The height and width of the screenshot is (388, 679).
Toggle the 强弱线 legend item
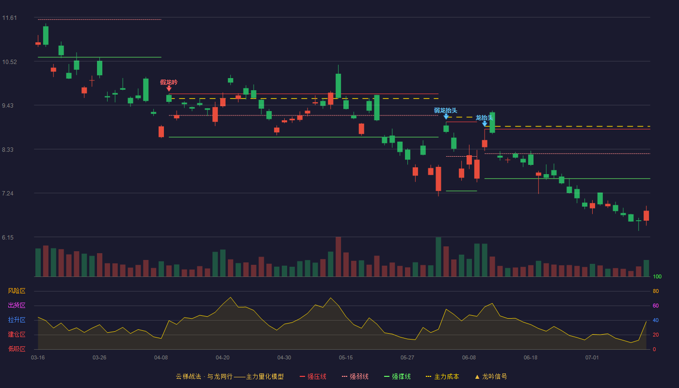point(355,376)
